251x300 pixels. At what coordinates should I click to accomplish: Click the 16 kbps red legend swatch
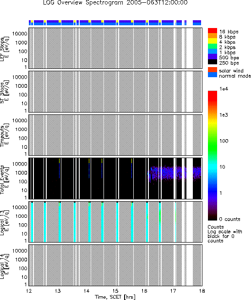(x=212, y=31)
